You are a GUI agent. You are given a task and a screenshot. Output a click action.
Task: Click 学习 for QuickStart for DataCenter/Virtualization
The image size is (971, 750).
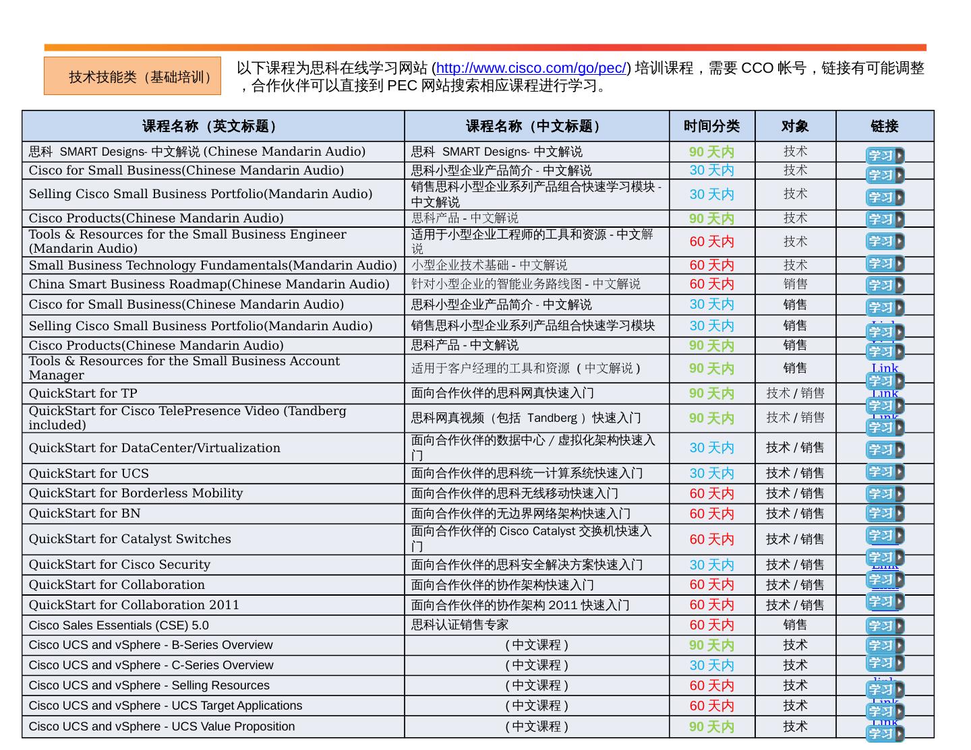[885, 449]
